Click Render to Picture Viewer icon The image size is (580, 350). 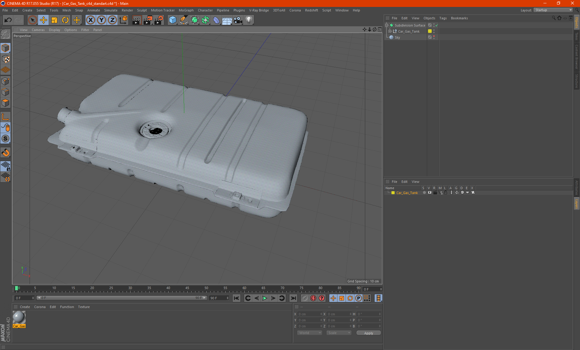147,20
